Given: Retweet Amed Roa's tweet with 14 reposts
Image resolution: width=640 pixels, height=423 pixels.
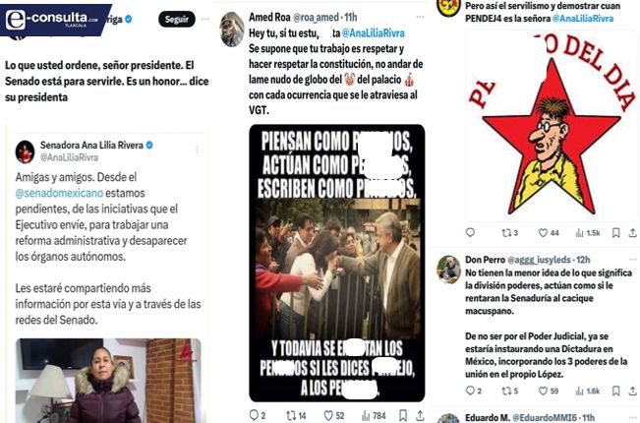Looking at the screenshot, I should click(296, 416).
